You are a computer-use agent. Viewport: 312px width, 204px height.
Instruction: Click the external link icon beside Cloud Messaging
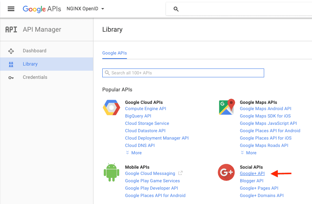180,173
